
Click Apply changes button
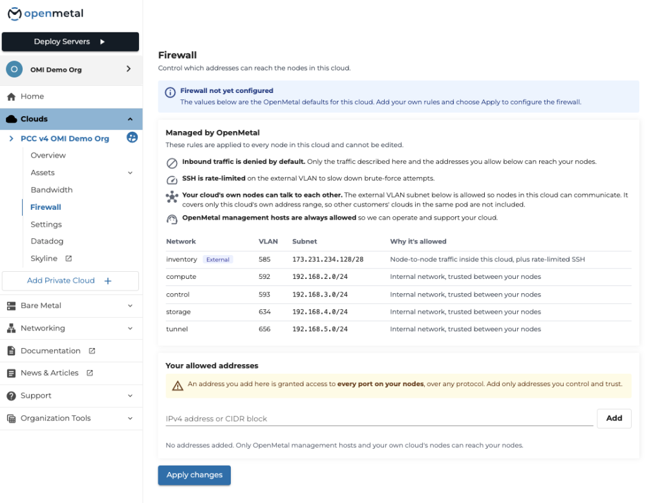[194, 475]
